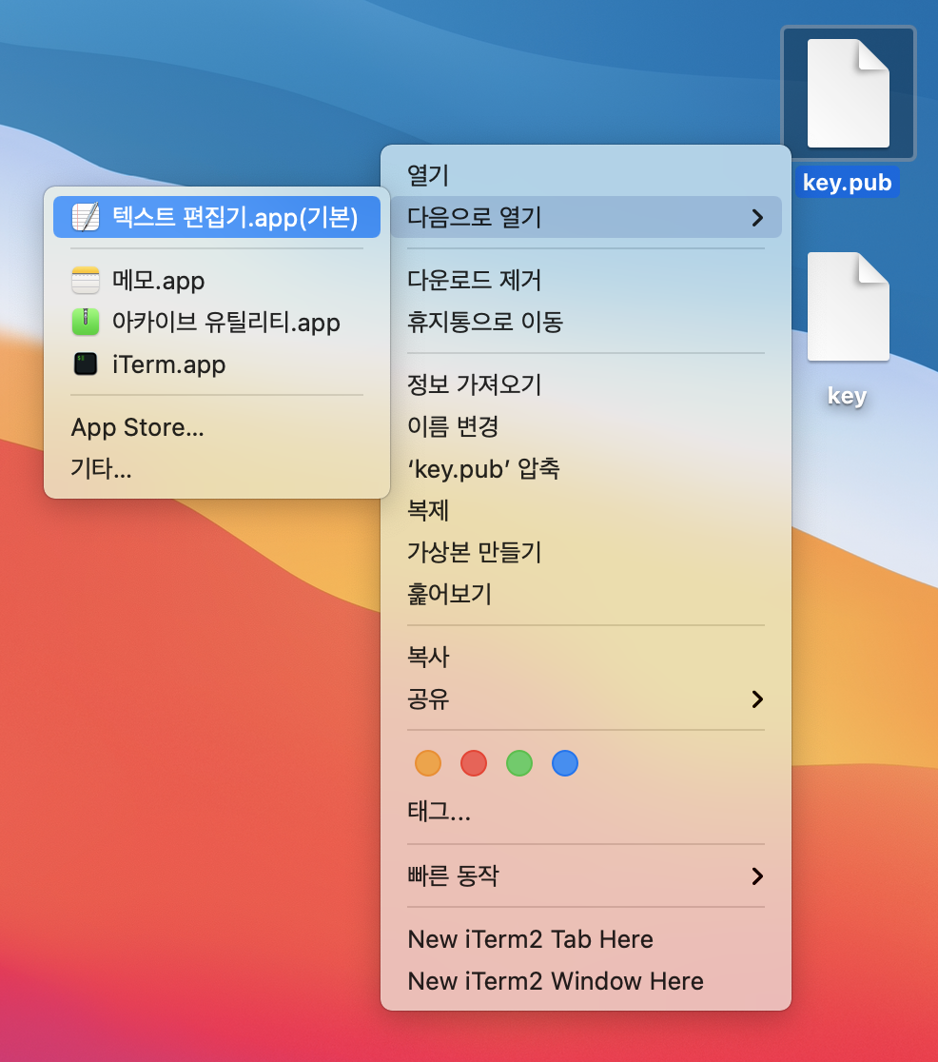Choose 열기 from the context menu

pos(586,175)
